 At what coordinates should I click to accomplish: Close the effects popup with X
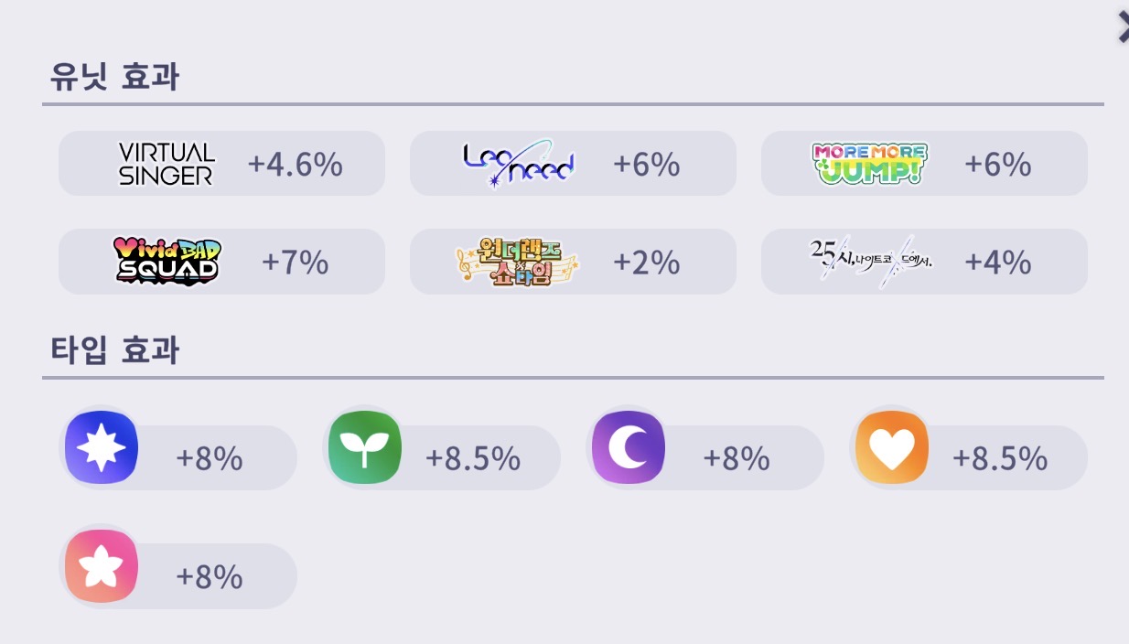click(1122, 27)
